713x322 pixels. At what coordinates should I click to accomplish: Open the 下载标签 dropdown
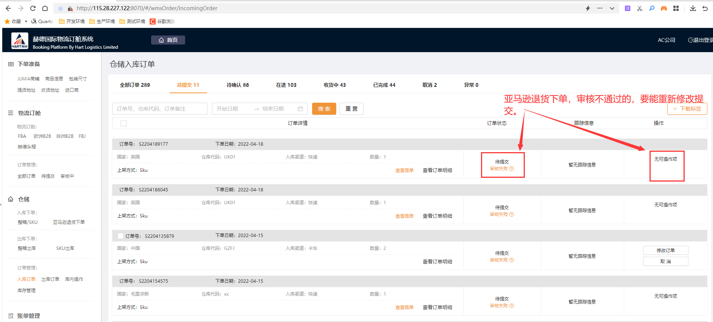point(687,109)
